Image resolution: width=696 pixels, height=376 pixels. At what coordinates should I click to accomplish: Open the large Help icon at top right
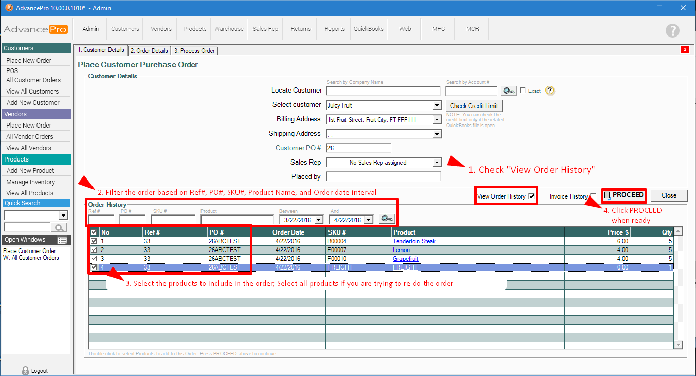(x=672, y=30)
